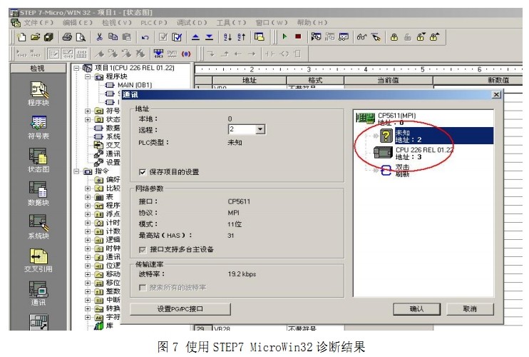Click the 双击刷新 refresh item
The width and height of the screenshot is (529, 357).
click(x=395, y=171)
